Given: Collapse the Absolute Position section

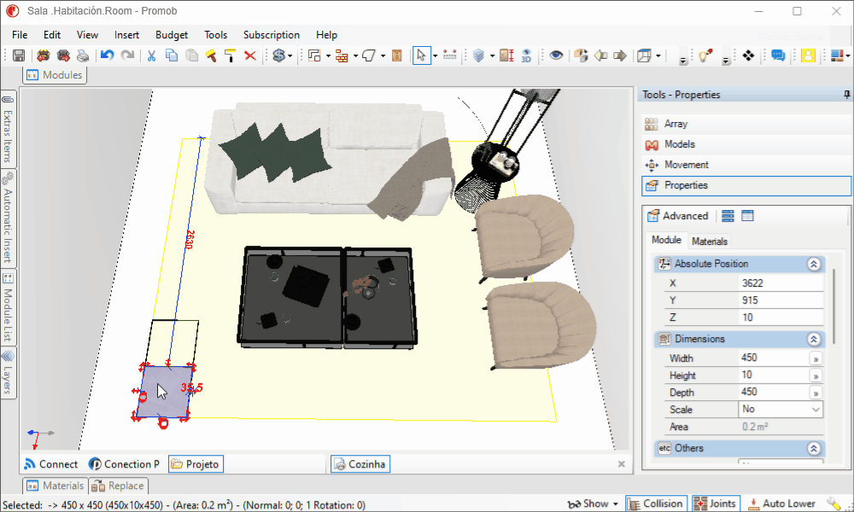Looking at the screenshot, I should click(814, 265).
